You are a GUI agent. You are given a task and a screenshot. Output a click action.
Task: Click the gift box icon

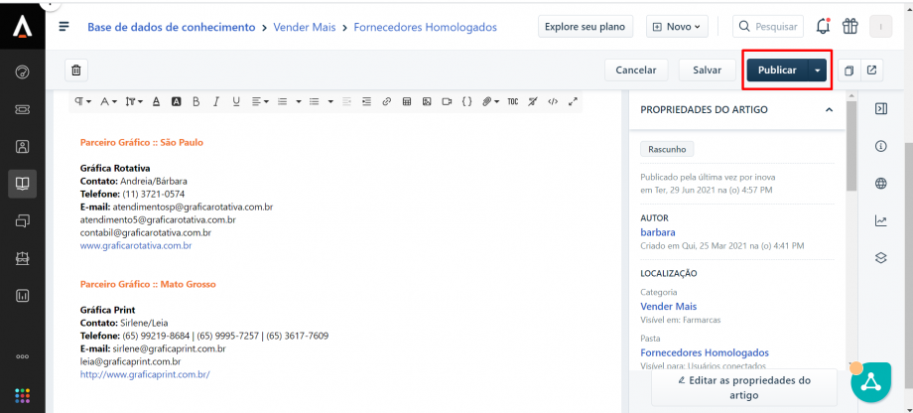tap(849, 27)
